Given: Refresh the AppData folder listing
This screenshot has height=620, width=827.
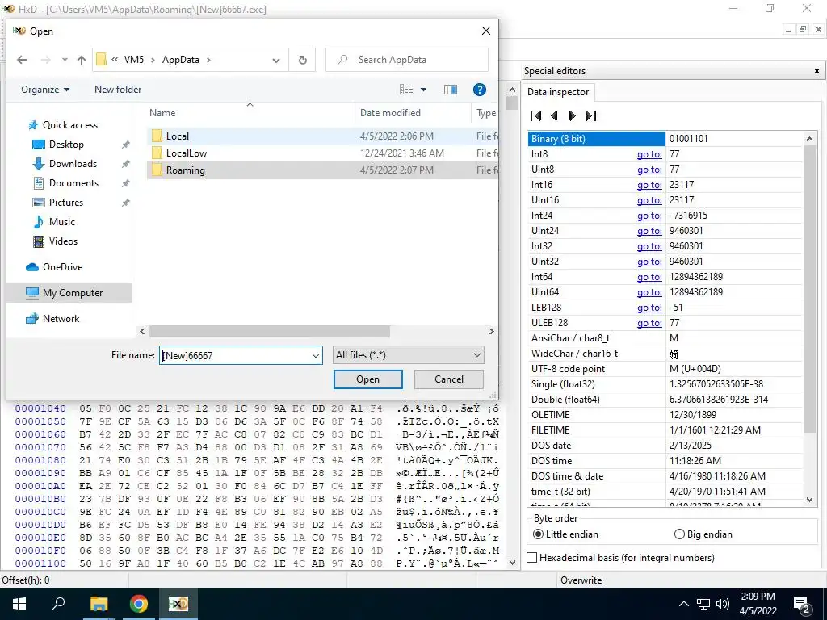Looking at the screenshot, I should [x=302, y=60].
